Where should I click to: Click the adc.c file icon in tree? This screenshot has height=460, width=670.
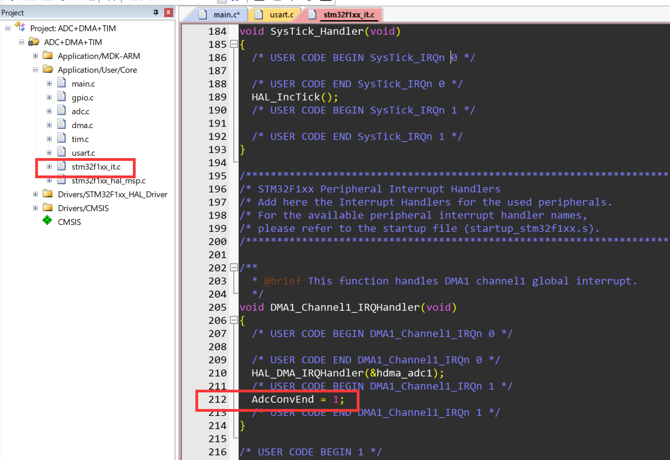pyautogui.click(x=61, y=110)
